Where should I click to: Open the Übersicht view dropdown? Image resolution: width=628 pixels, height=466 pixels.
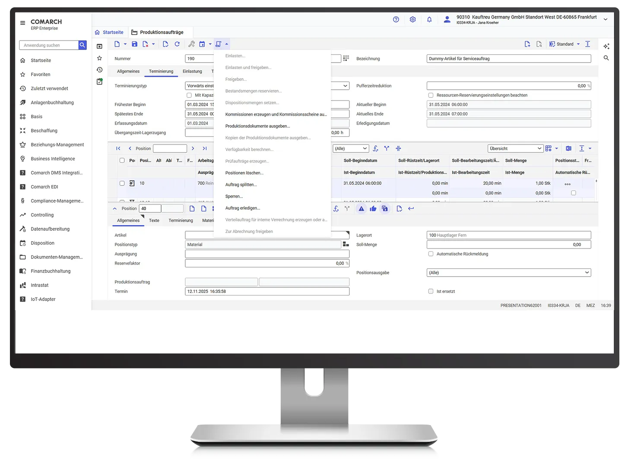(x=515, y=148)
